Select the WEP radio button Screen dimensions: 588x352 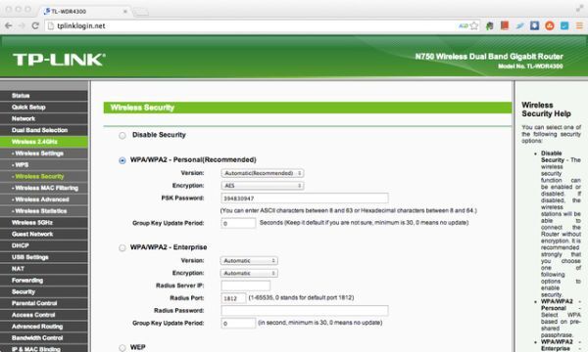(122, 348)
